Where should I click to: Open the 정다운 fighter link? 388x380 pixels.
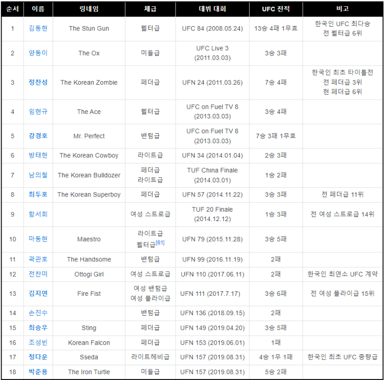(38, 357)
